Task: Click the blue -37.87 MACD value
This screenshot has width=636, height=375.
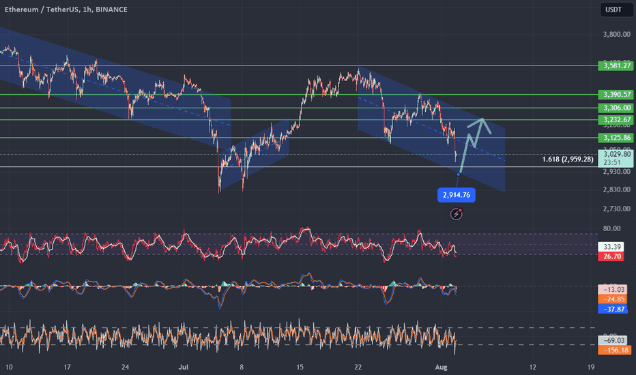Action: (x=613, y=310)
